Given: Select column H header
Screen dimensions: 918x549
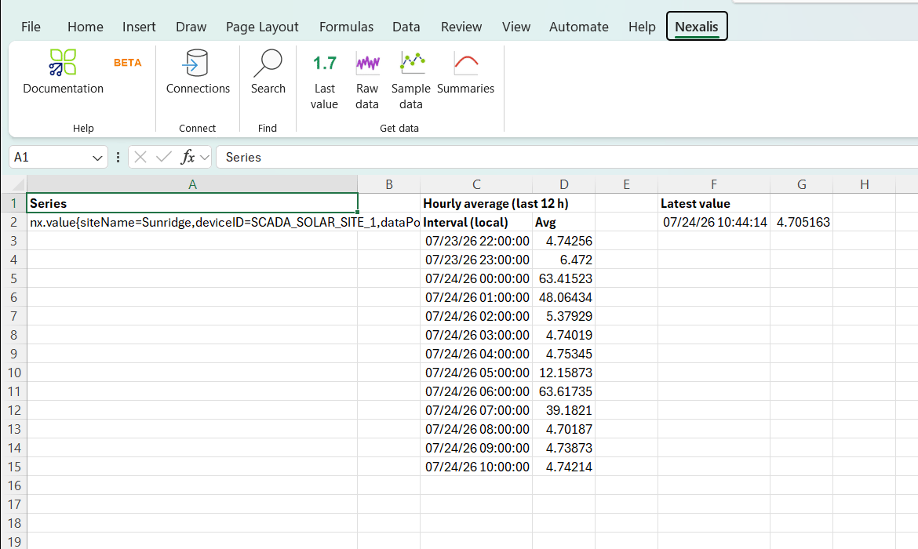Looking at the screenshot, I should (864, 184).
